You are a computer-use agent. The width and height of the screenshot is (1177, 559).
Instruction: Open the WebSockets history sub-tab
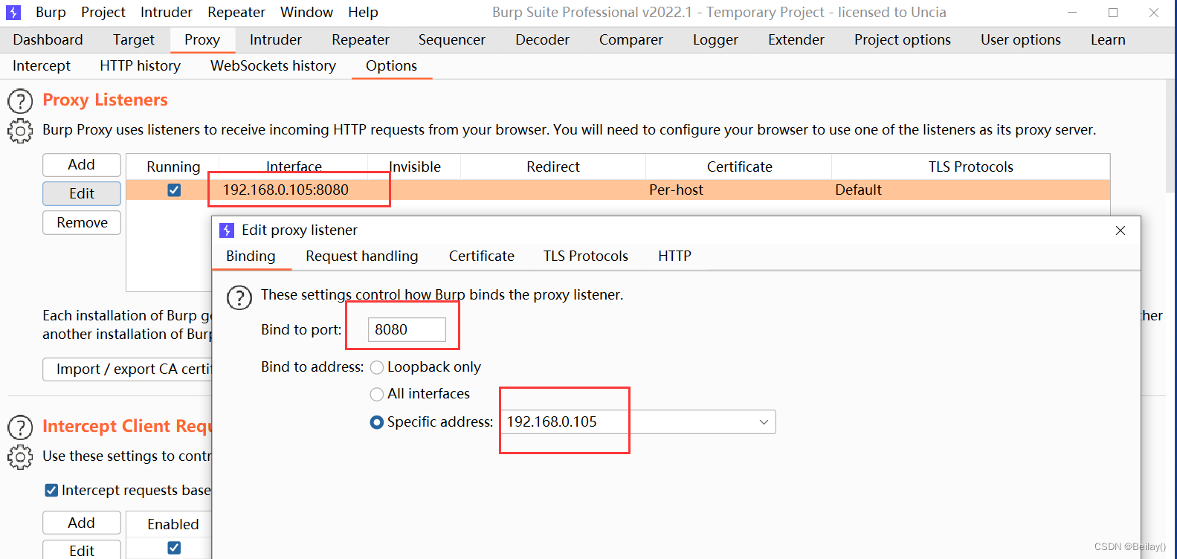(274, 66)
